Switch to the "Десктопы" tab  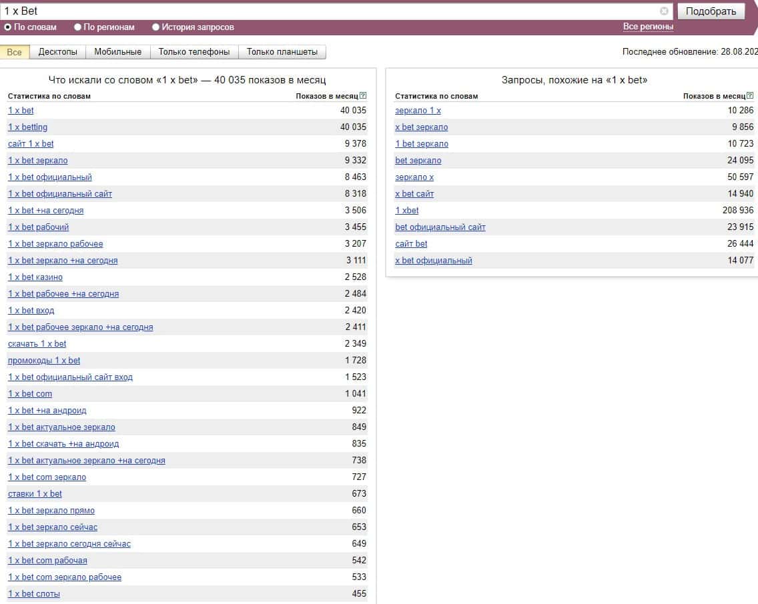[57, 52]
